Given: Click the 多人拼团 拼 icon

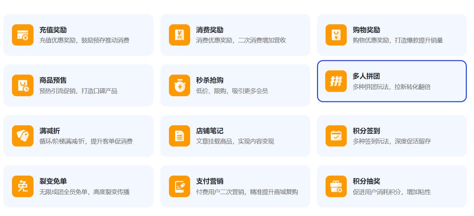Looking at the screenshot, I should [336, 81].
